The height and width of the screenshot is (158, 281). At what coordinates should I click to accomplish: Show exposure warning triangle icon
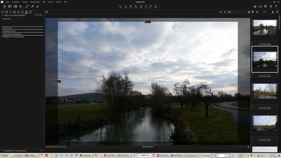(x=255, y=6)
